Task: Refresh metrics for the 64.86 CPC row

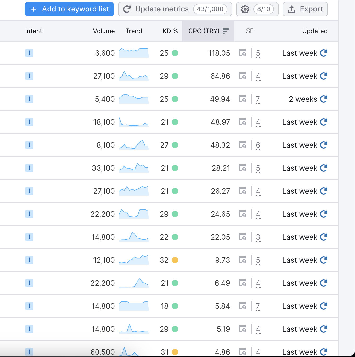Action: point(324,76)
